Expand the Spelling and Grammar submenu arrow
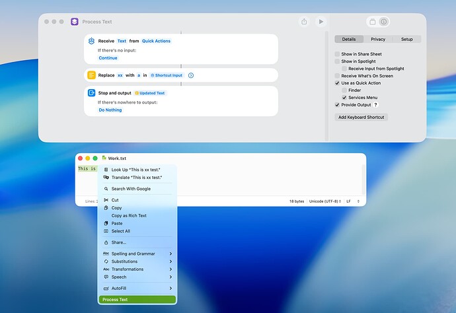This screenshot has height=313, width=456. [x=171, y=254]
